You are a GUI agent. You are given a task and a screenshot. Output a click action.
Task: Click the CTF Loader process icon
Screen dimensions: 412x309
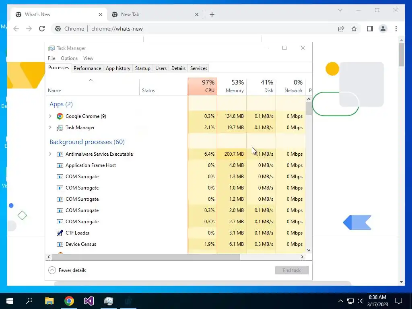60,233
